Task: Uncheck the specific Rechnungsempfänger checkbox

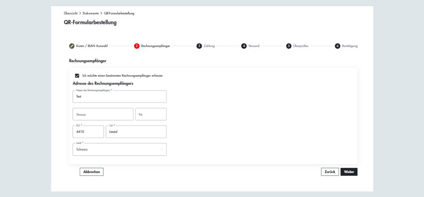Action: pos(77,76)
